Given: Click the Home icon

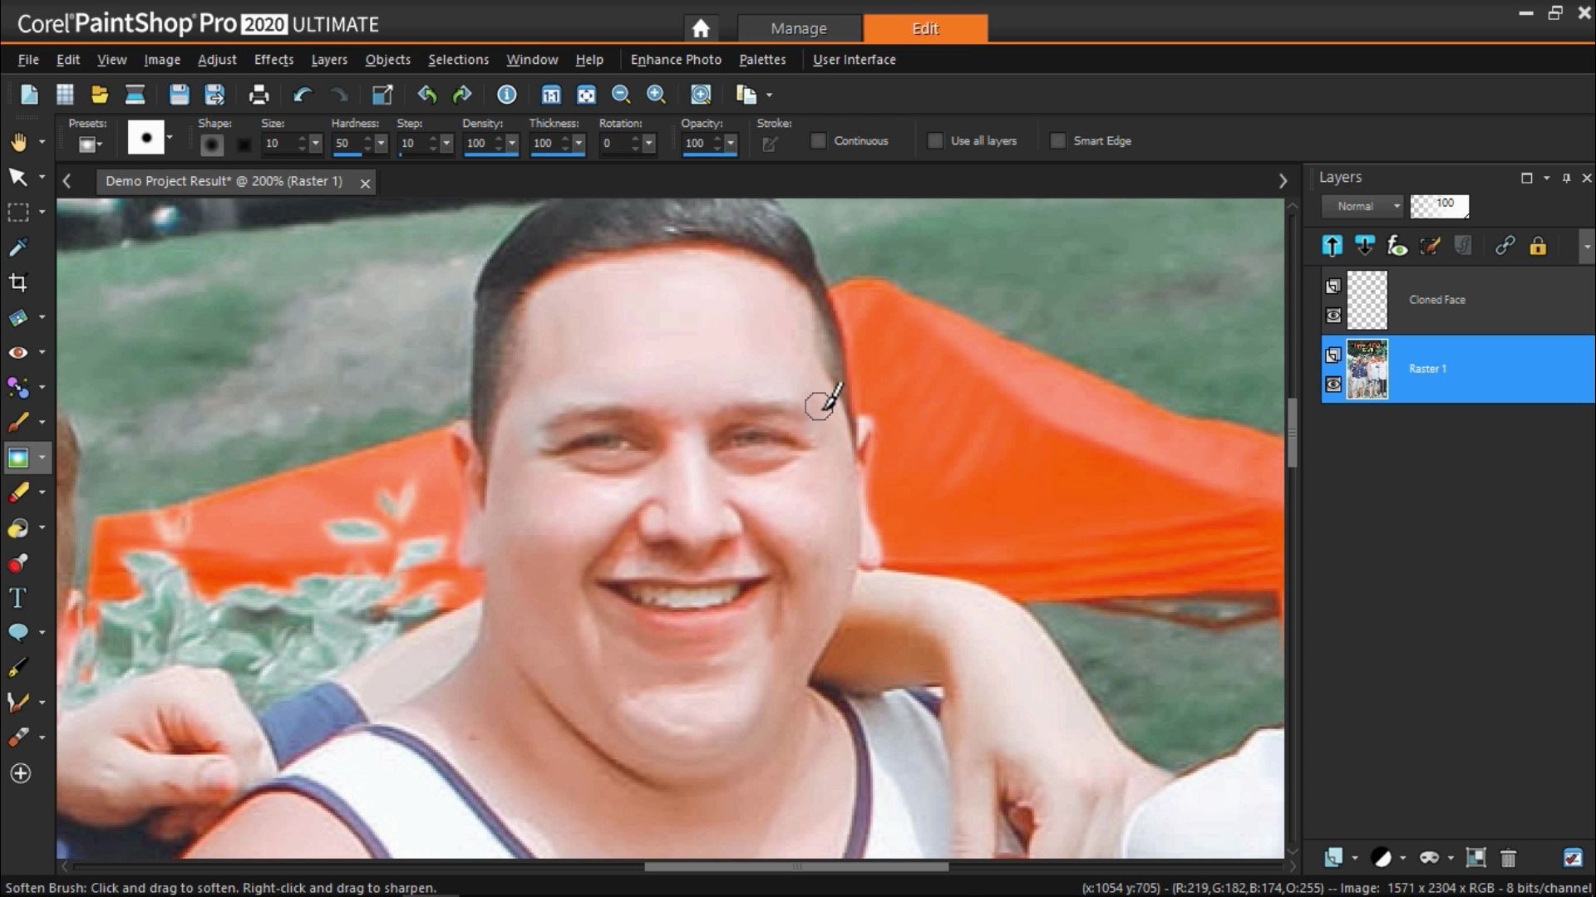Looking at the screenshot, I should click(x=701, y=29).
